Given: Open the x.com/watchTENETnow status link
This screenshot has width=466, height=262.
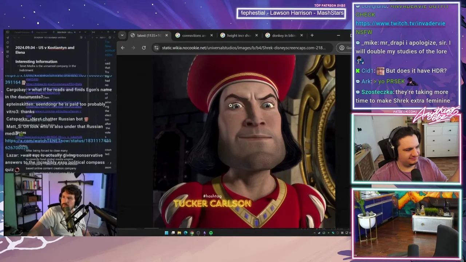Looking at the screenshot, I should [x=58, y=144].
